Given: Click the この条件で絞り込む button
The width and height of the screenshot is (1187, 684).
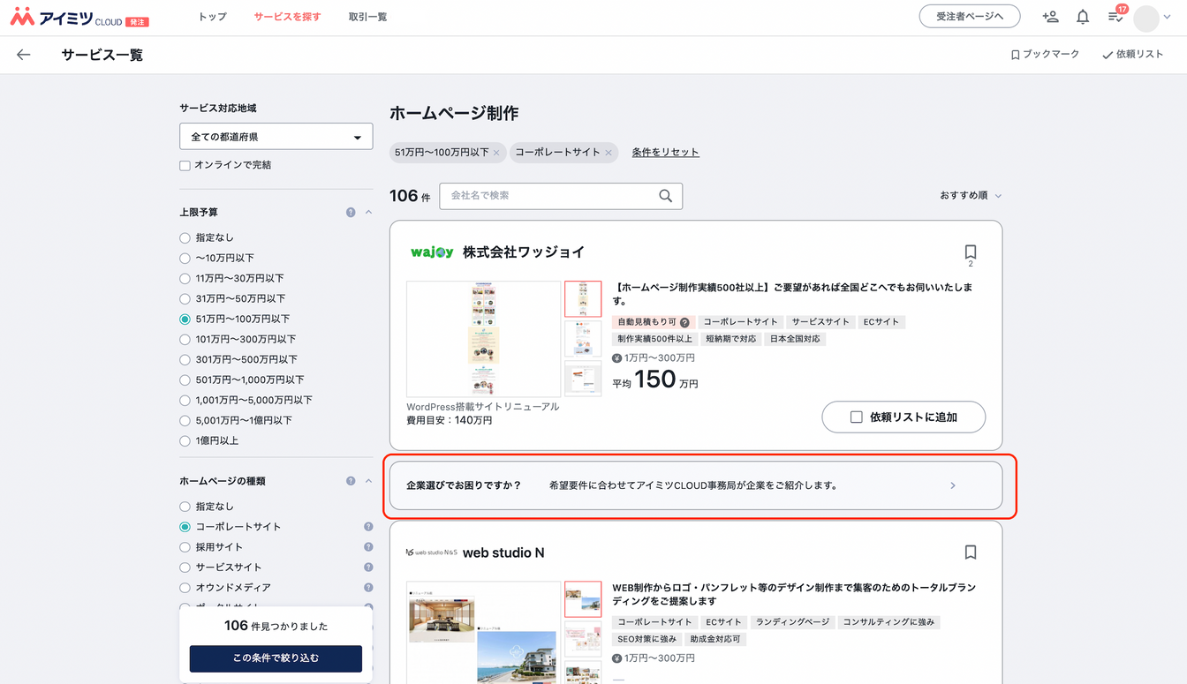Looking at the screenshot, I should (x=276, y=658).
